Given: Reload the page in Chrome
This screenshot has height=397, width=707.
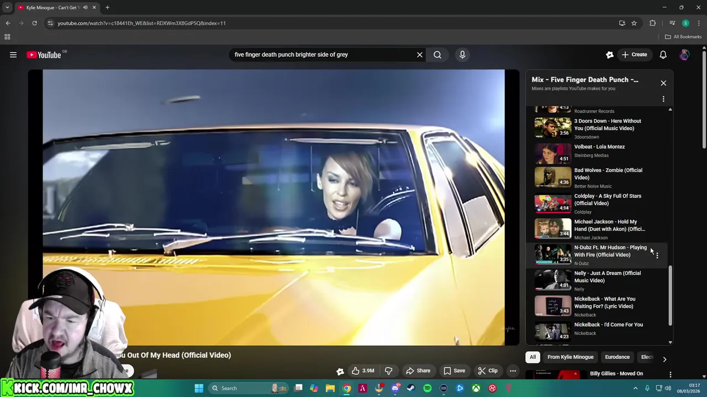Looking at the screenshot, I should [x=34, y=23].
